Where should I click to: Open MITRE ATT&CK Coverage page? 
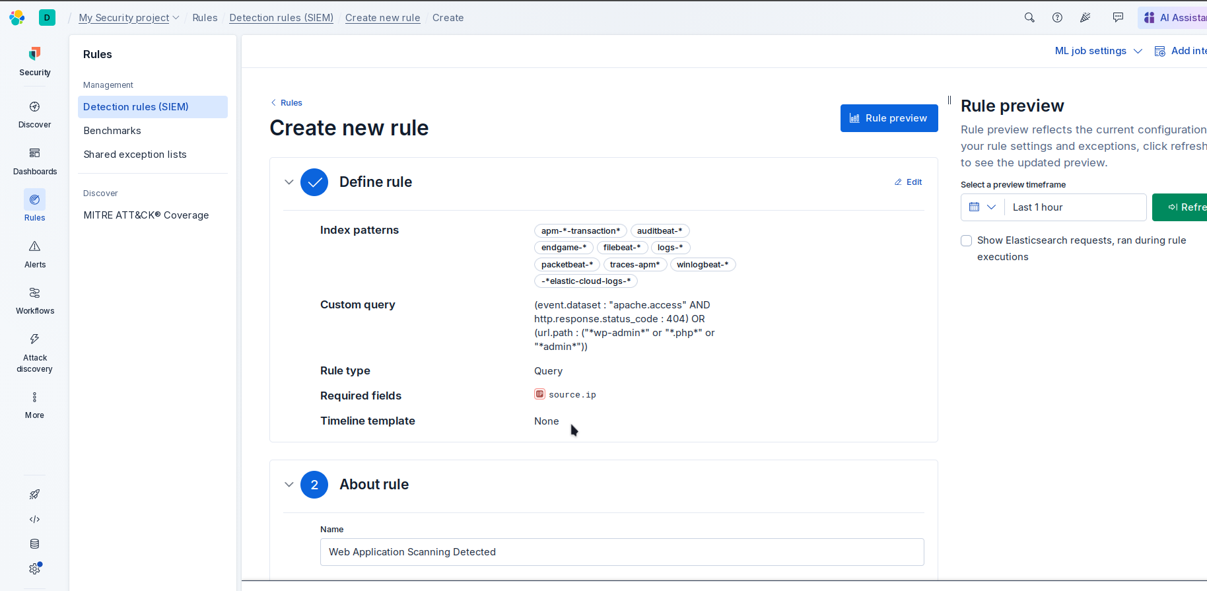(146, 215)
